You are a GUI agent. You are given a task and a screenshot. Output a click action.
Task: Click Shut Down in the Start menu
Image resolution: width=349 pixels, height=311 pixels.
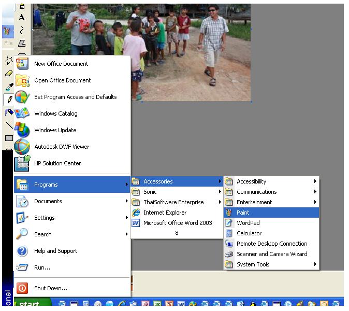pyautogui.click(x=50, y=288)
